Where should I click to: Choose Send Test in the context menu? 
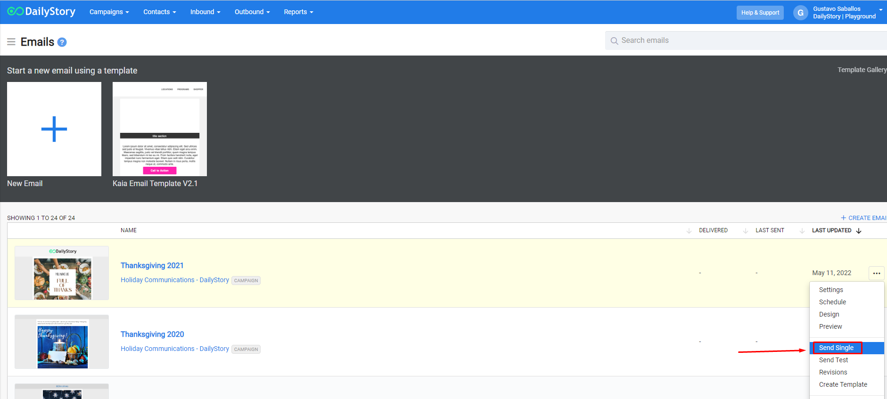(833, 360)
